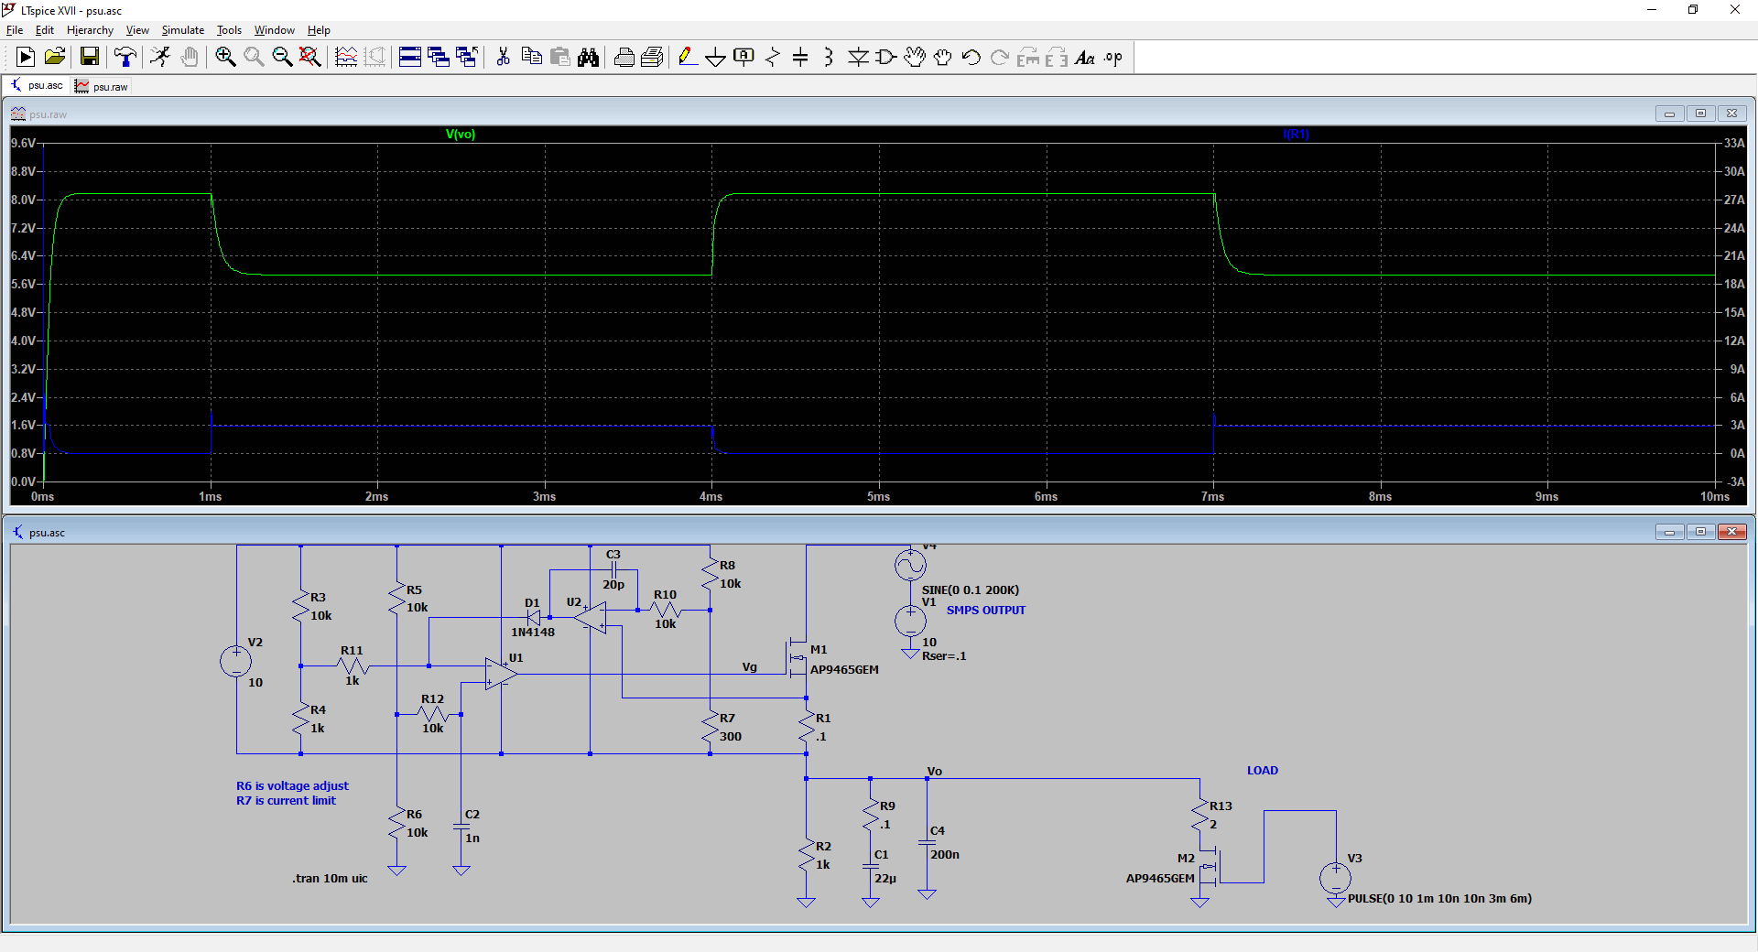This screenshot has height=952, width=1758.
Task: Click the LOAD comment label
Action: [1262, 770]
